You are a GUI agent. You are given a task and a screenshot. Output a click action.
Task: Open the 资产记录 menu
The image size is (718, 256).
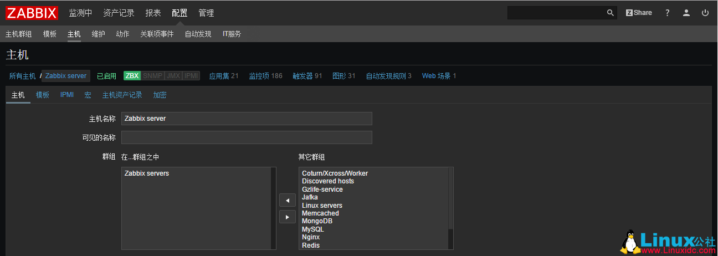point(119,13)
